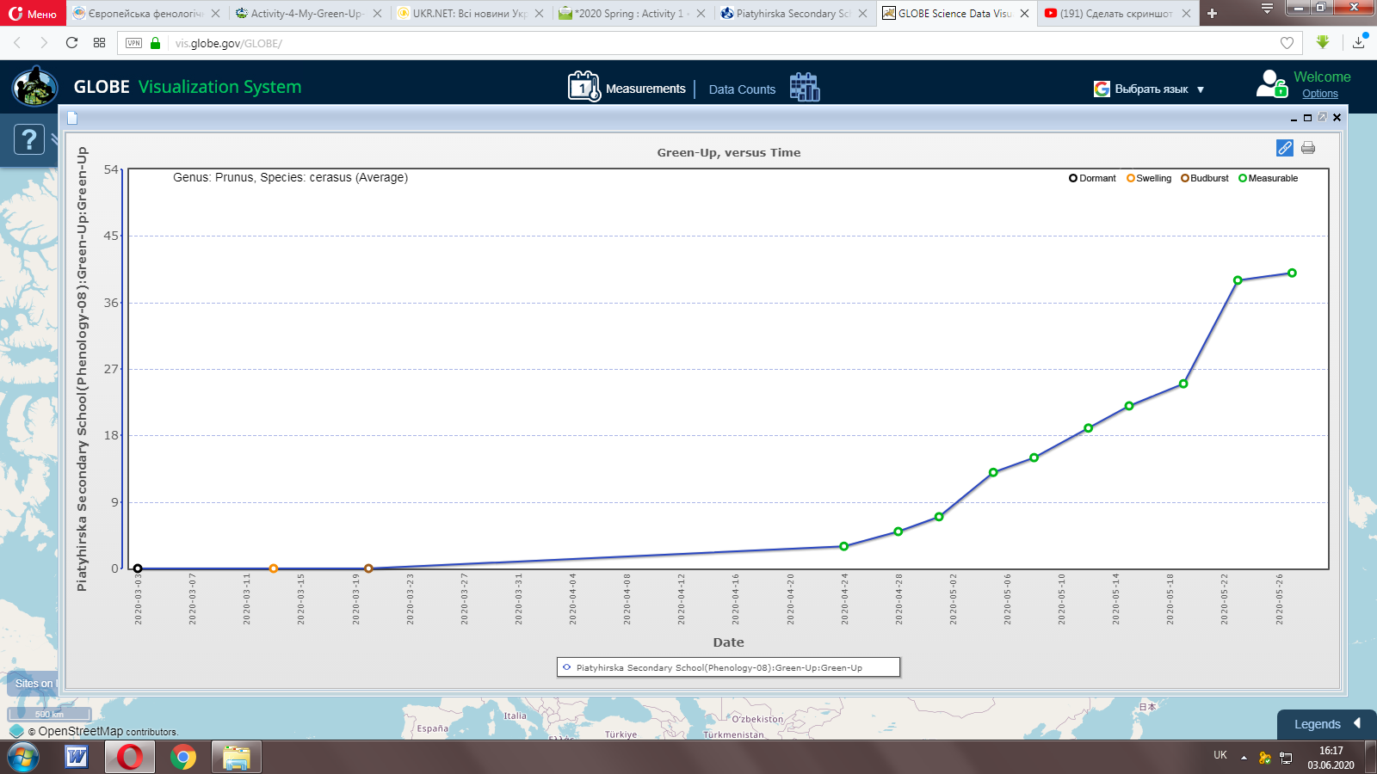Toggle the Measurable legend series
Screen dimensions: 1377x774
point(1268,178)
